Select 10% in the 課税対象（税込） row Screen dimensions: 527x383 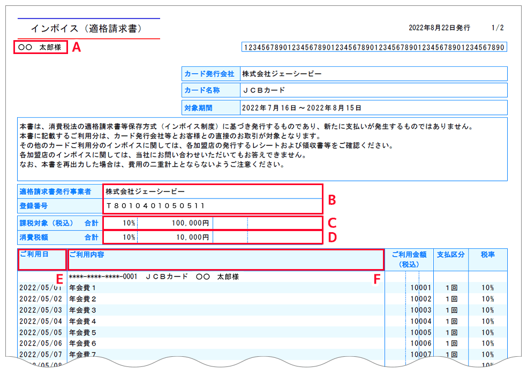click(129, 223)
